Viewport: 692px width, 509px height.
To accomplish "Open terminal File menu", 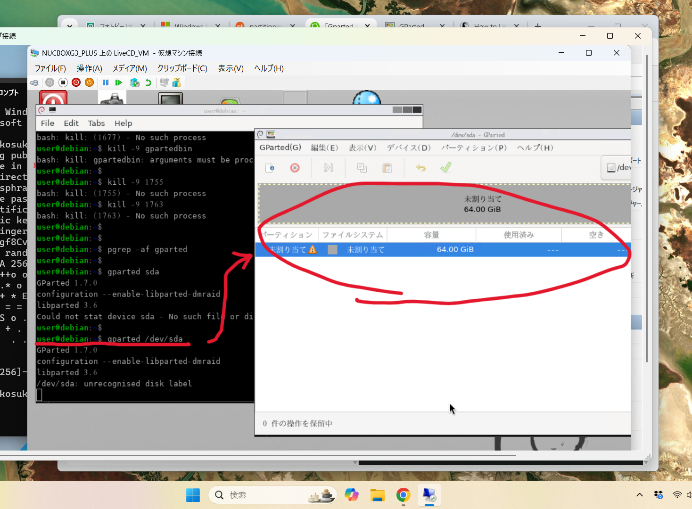I will 48,123.
